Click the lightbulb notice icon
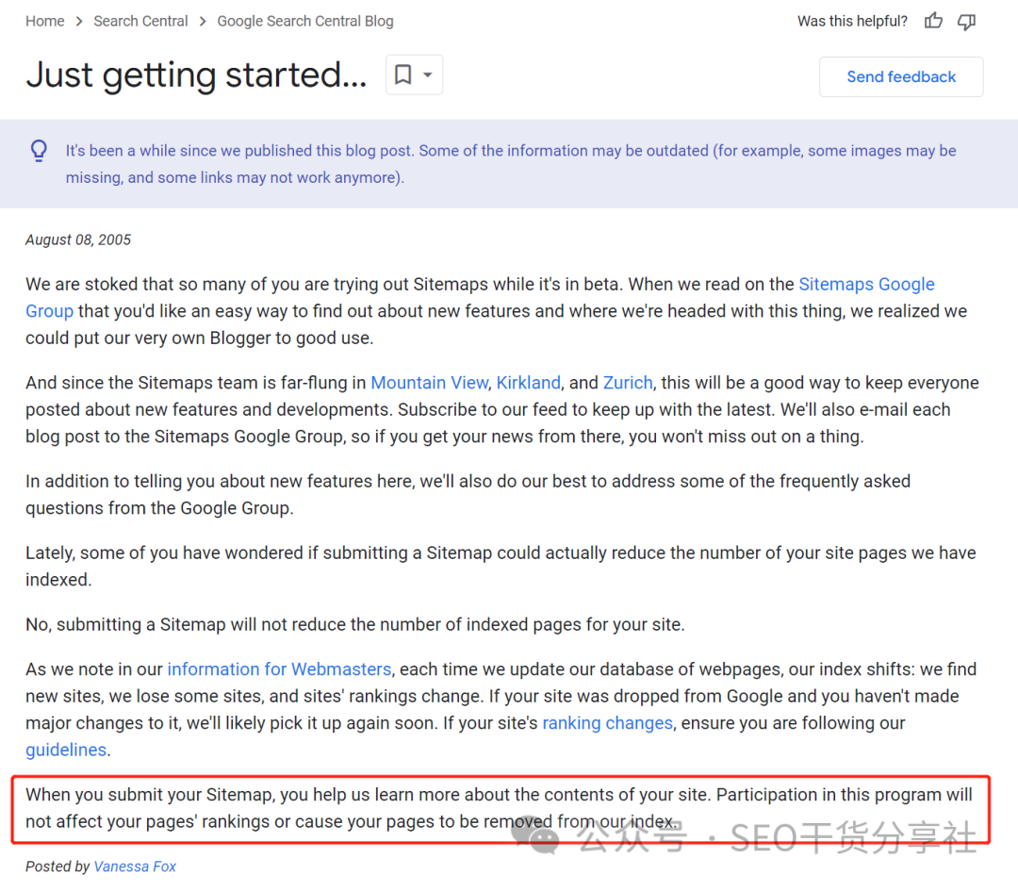1018x891 pixels. click(x=39, y=151)
